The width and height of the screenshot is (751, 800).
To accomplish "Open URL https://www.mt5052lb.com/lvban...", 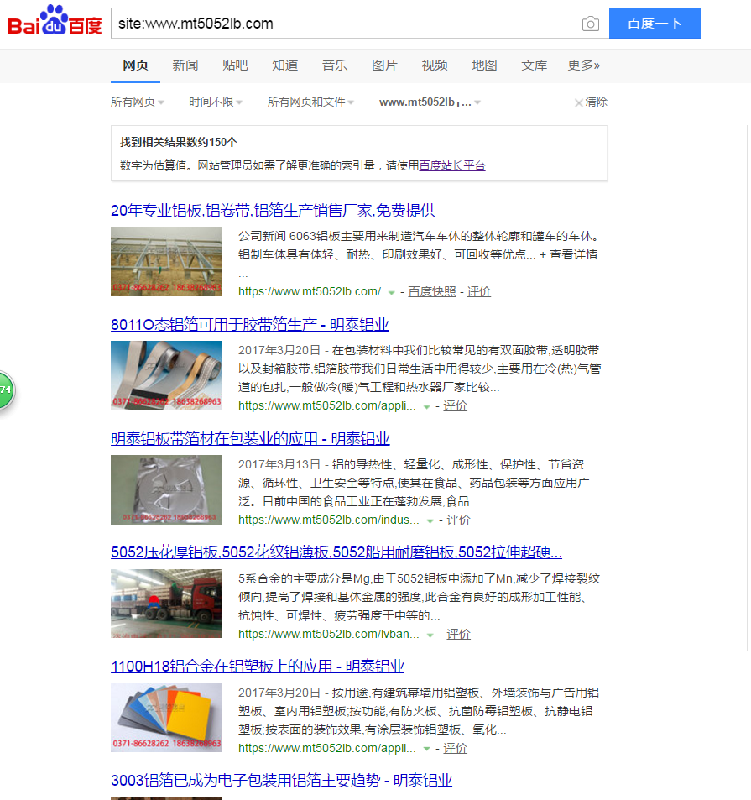I will click(x=328, y=634).
